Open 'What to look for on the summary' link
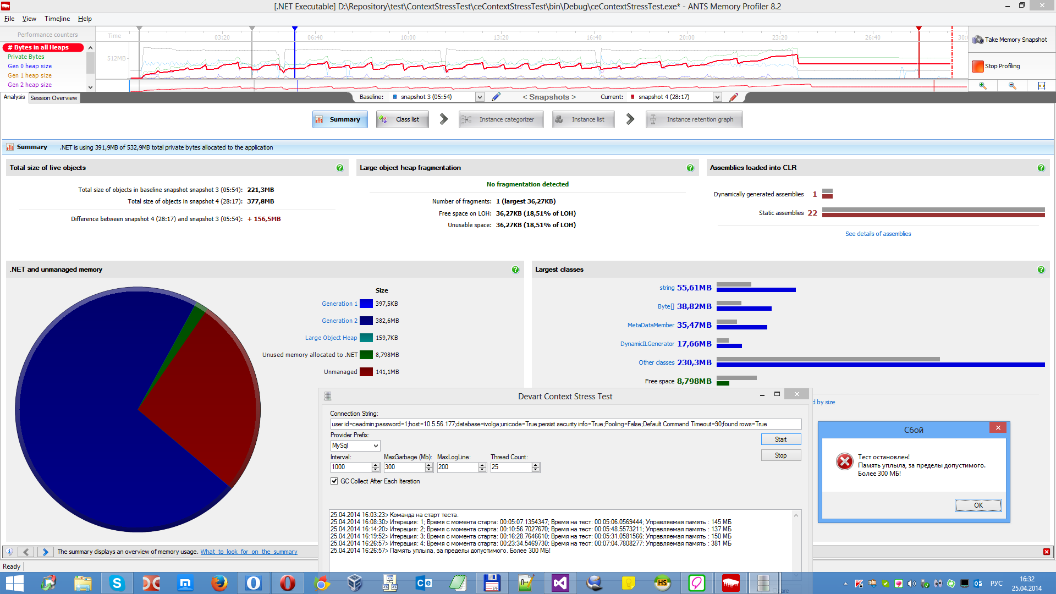This screenshot has width=1056, height=594. pos(249,552)
